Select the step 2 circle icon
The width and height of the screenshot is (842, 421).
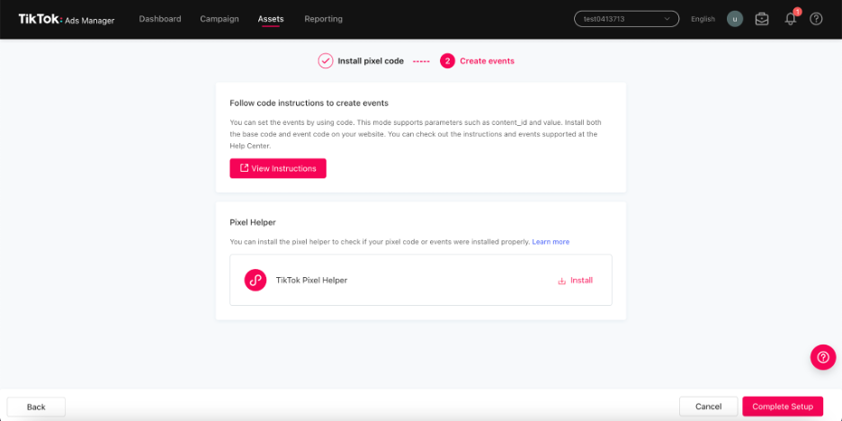click(447, 61)
